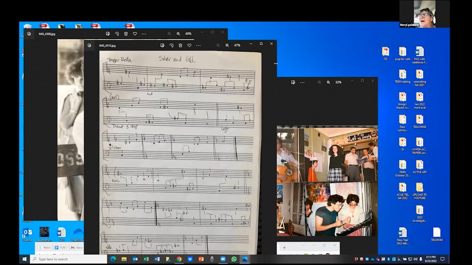Open the three-dot menu in IMG_4308.jpg window
Viewport: 472px width, 265px height.
pyautogui.click(x=144, y=33)
